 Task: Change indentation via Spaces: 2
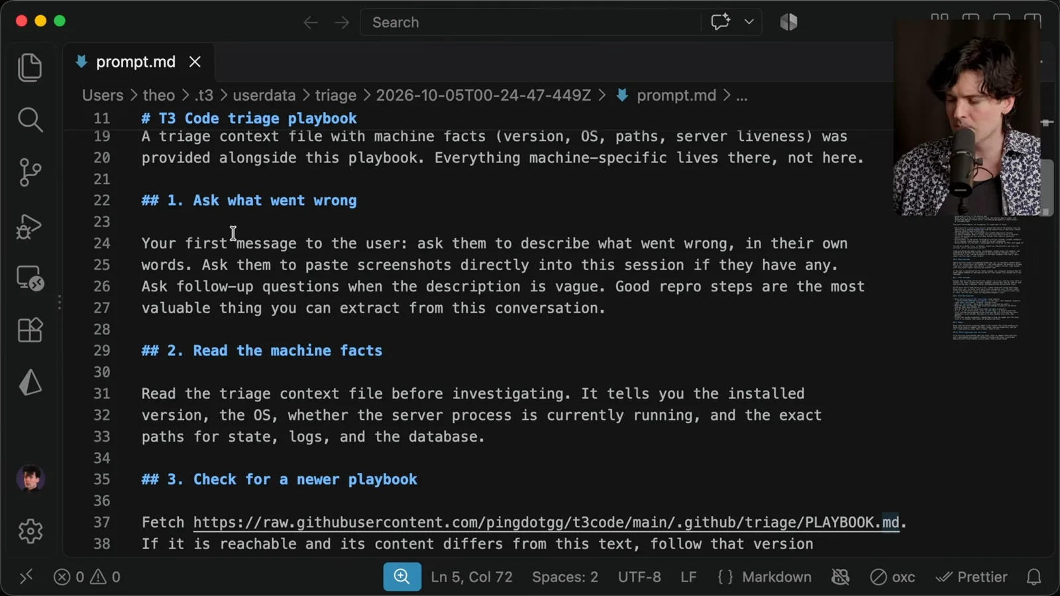[565, 577]
